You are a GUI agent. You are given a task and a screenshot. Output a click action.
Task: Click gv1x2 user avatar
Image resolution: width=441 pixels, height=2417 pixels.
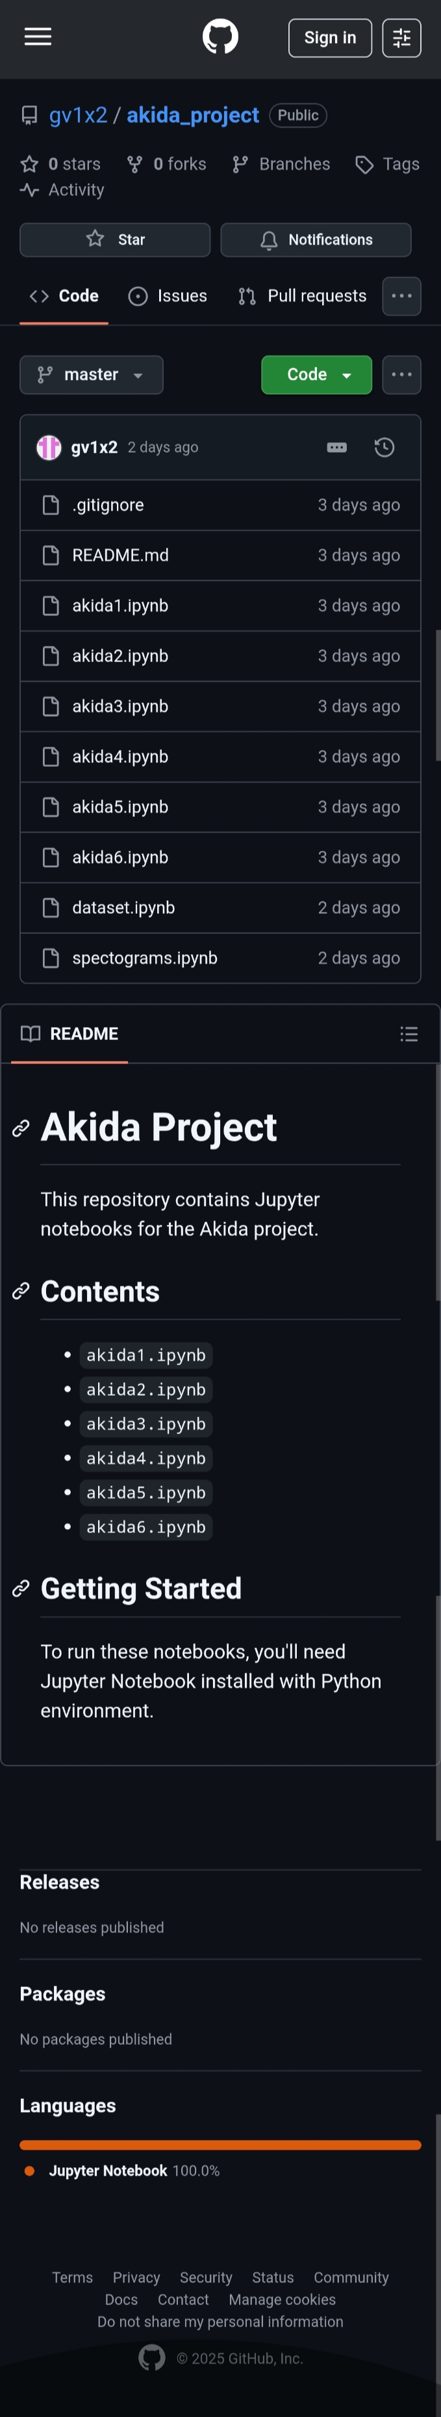pyautogui.click(x=49, y=447)
